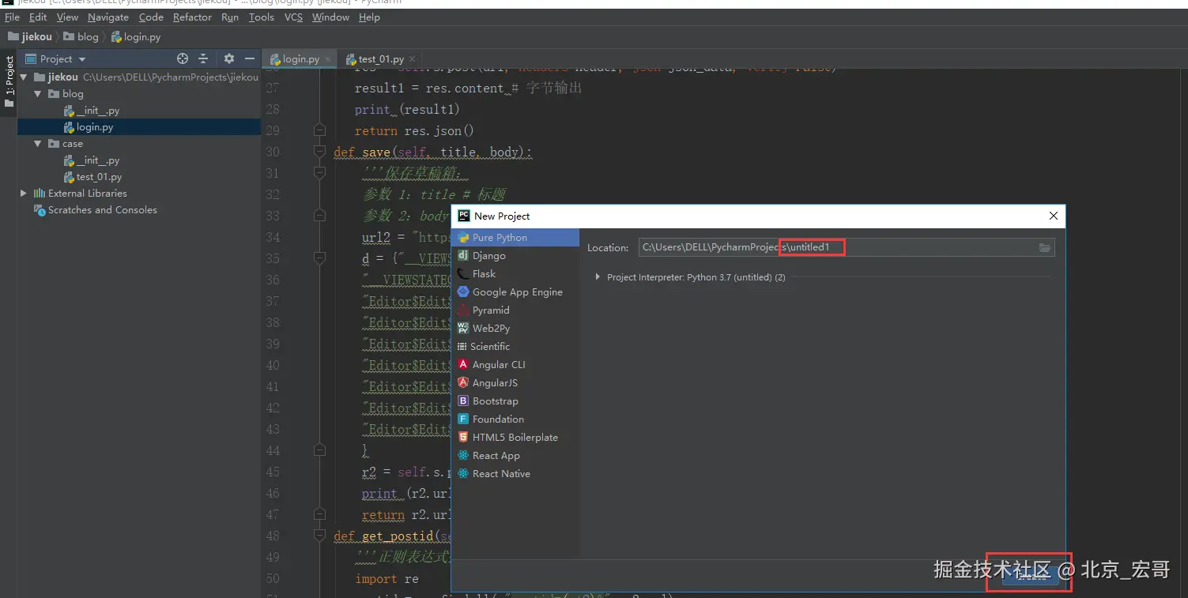
Task: Open the Edit menu
Action: 38,17
